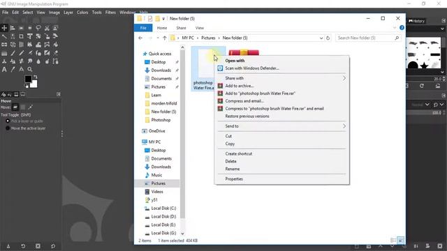
Task: Expand the Explorer ribbon chevron
Action: (x=395, y=28)
